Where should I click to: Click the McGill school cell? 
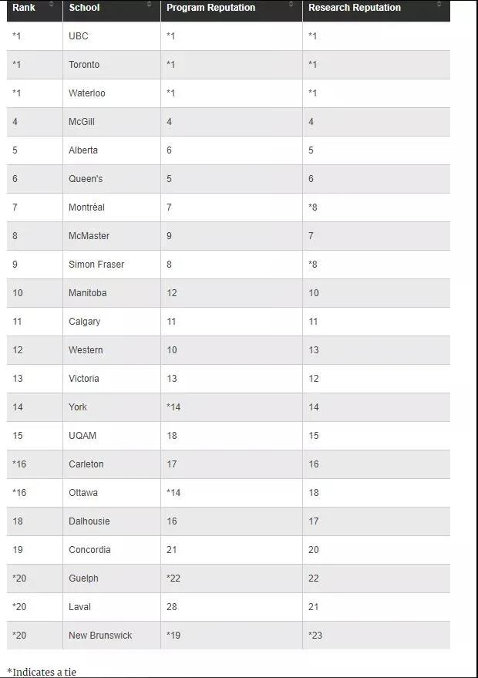tap(82, 122)
